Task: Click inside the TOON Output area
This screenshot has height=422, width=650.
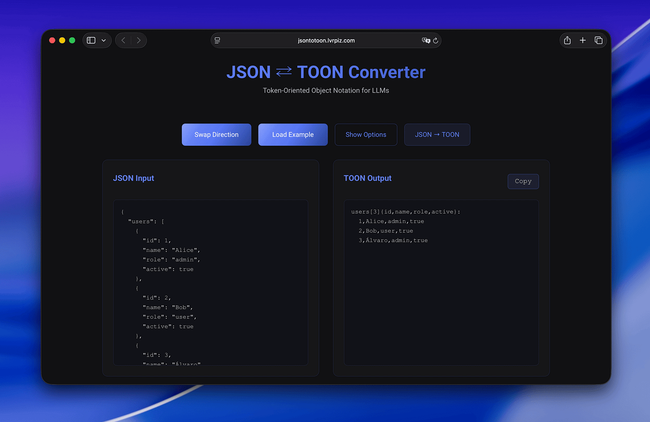Action: coord(441,283)
